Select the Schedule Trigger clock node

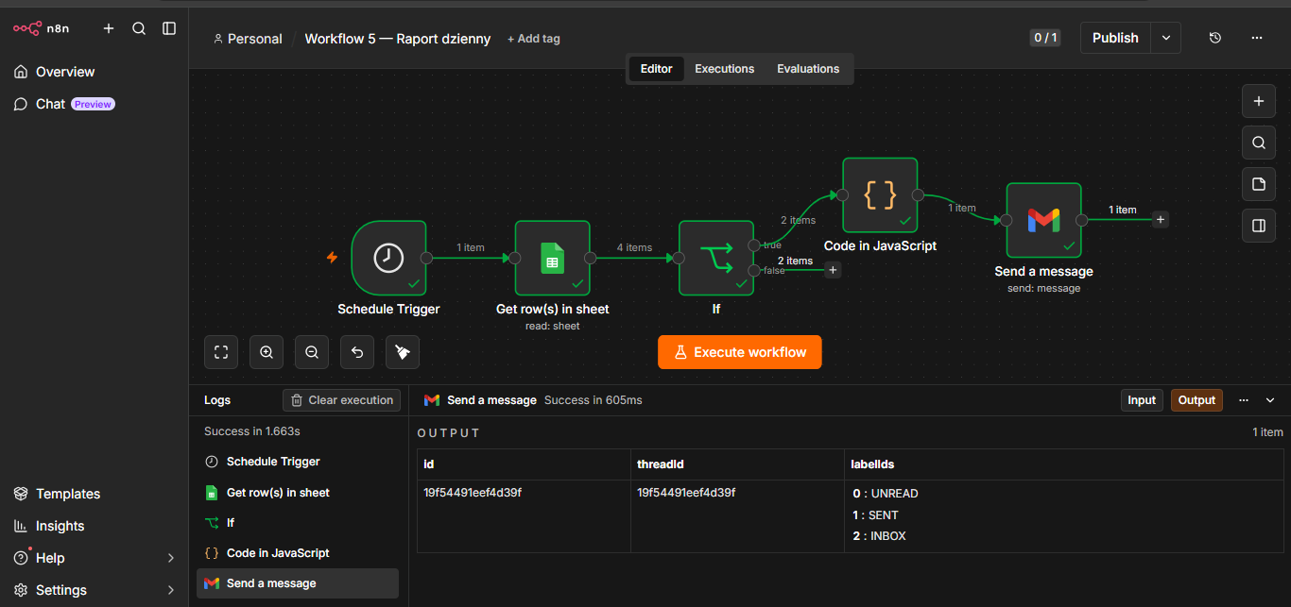(x=388, y=258)
